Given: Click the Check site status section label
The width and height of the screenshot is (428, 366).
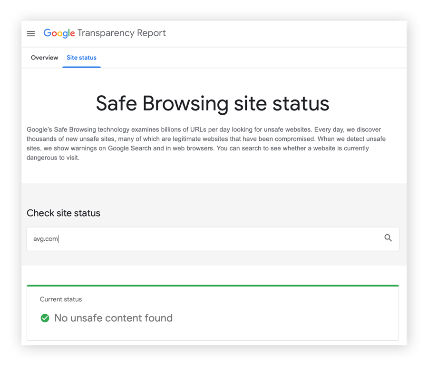Looking at the screenshot, I should click(63, 213).
